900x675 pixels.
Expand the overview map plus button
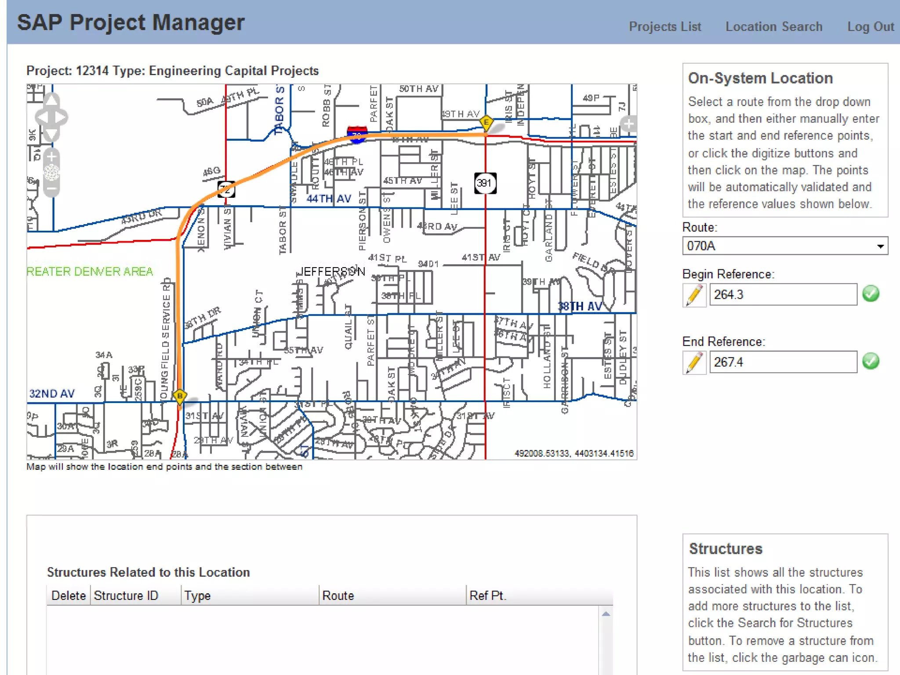coord(628,124)
